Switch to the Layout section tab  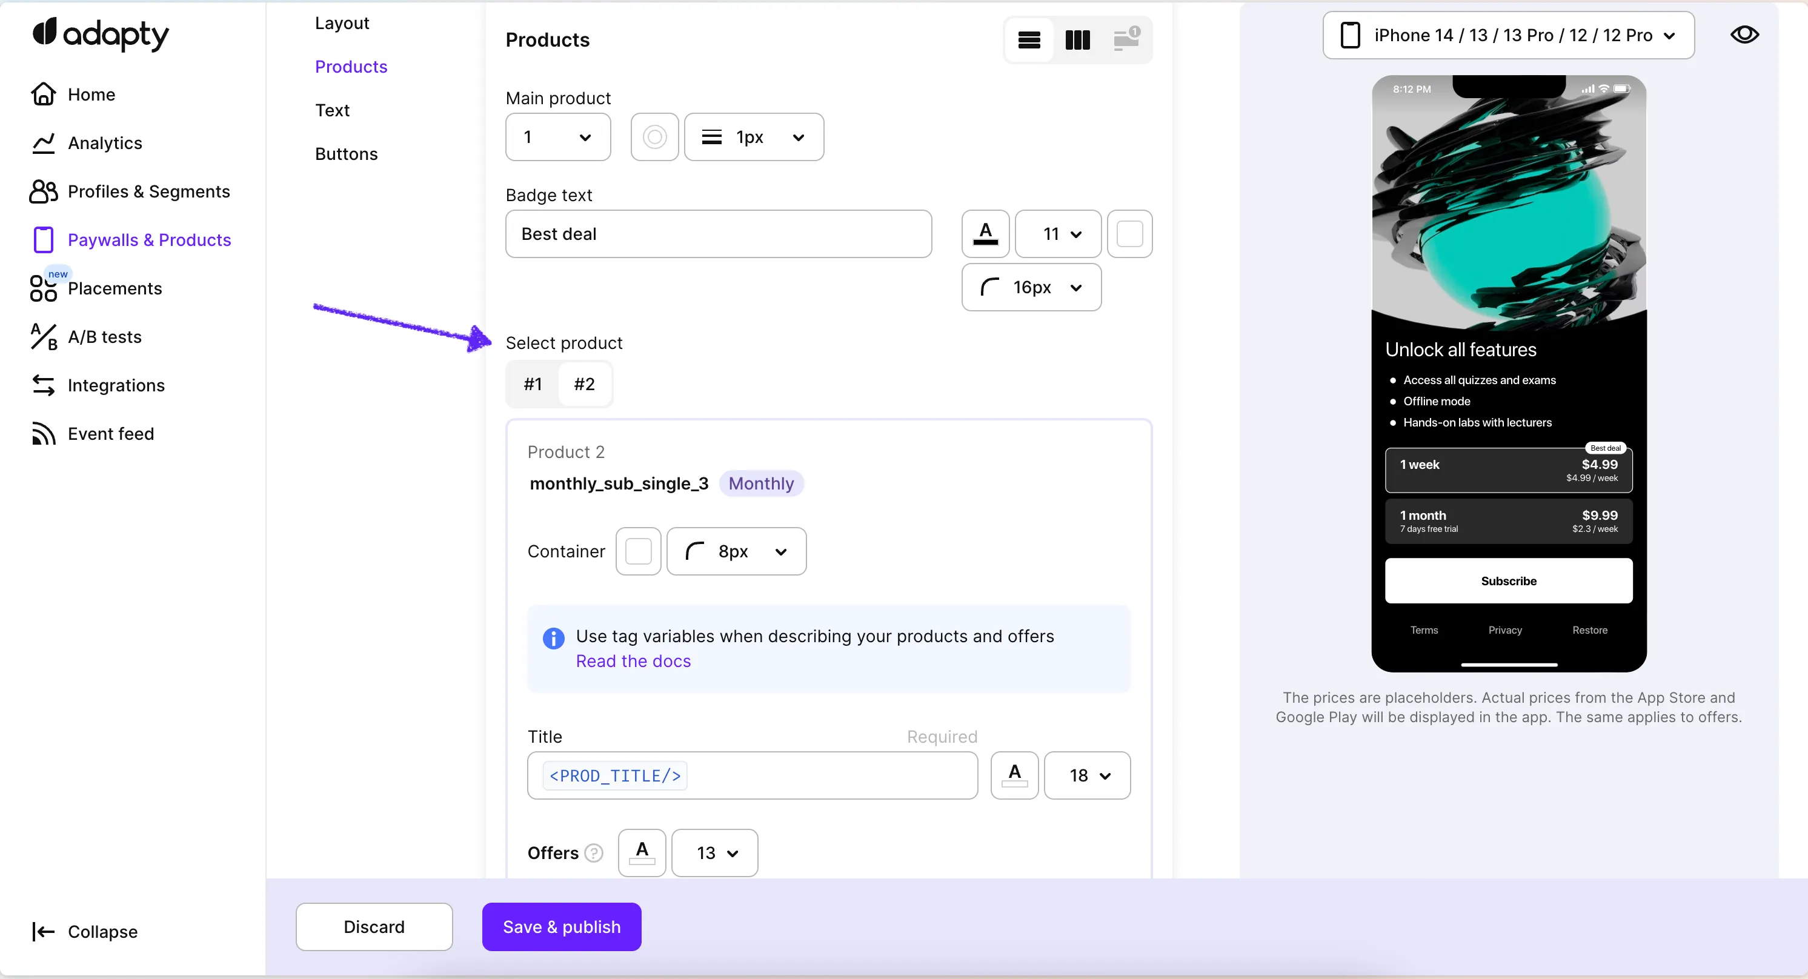[342, 23]
